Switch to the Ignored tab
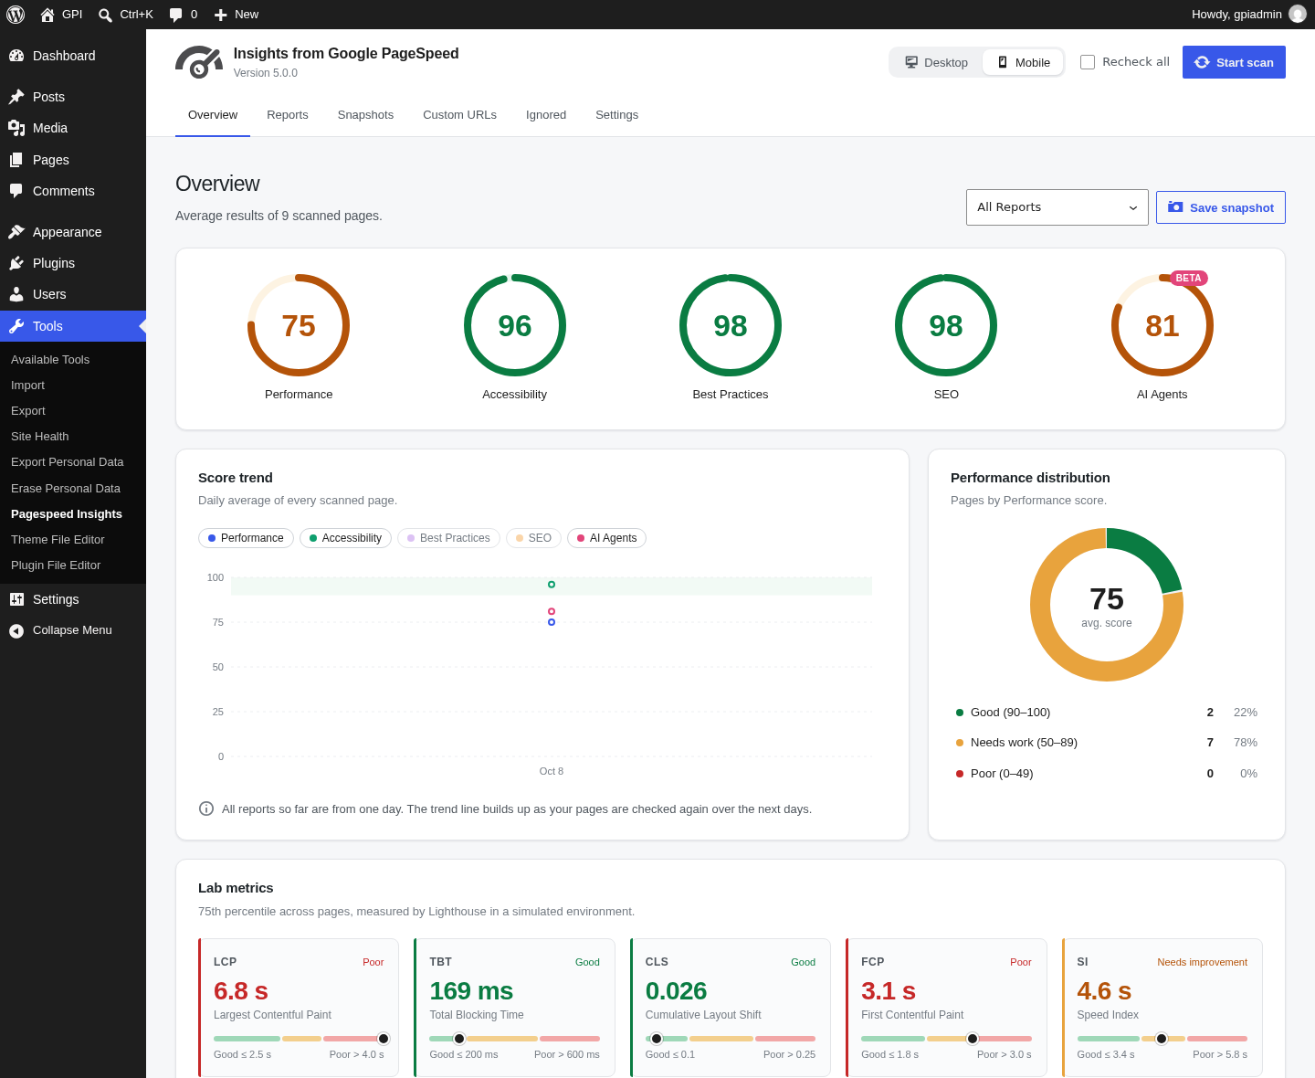 pyautogui.click(x=546, y=115)
